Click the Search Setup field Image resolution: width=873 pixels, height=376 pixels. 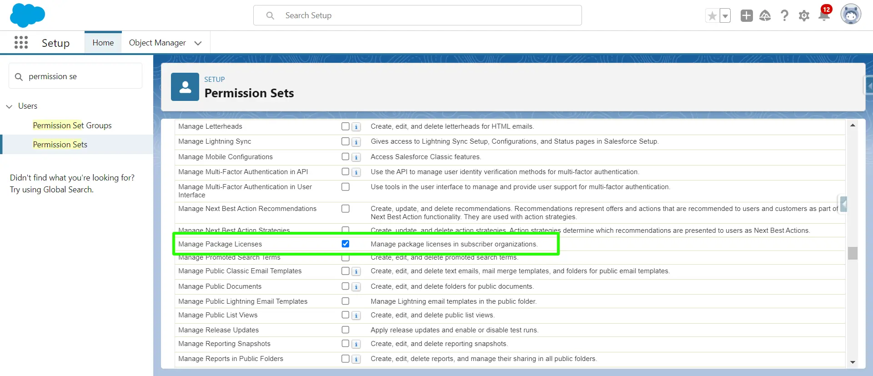point(417,15)
